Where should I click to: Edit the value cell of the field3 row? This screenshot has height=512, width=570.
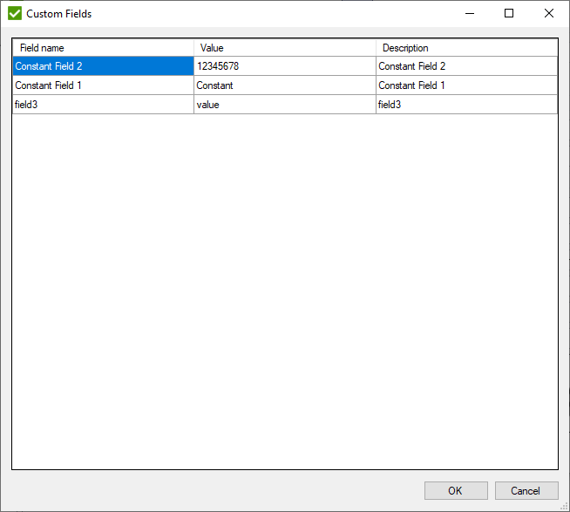coord(285,105)
